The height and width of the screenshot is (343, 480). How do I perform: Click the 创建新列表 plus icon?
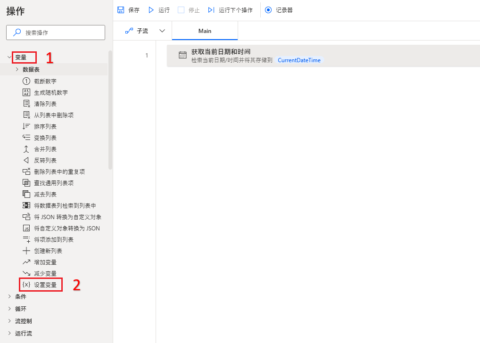click(26, 251)
